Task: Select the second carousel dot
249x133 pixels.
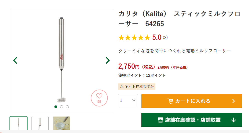Action: (x=62, y=107)
